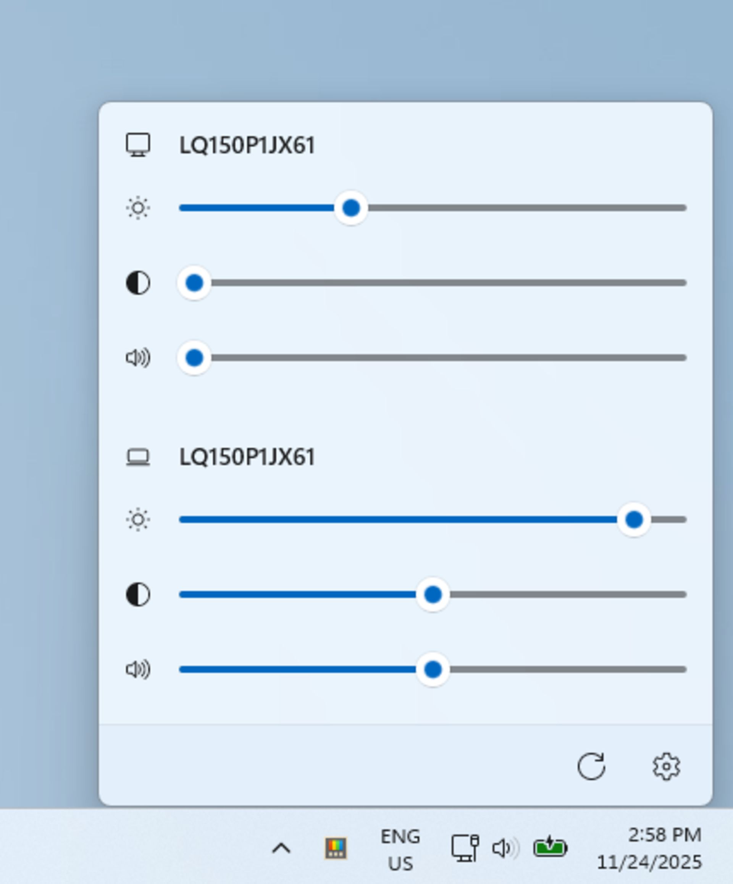Viewport: 733px width, 884px height.
Task: Click the first monitor's contrast slider handle
Action: [194, 283]
